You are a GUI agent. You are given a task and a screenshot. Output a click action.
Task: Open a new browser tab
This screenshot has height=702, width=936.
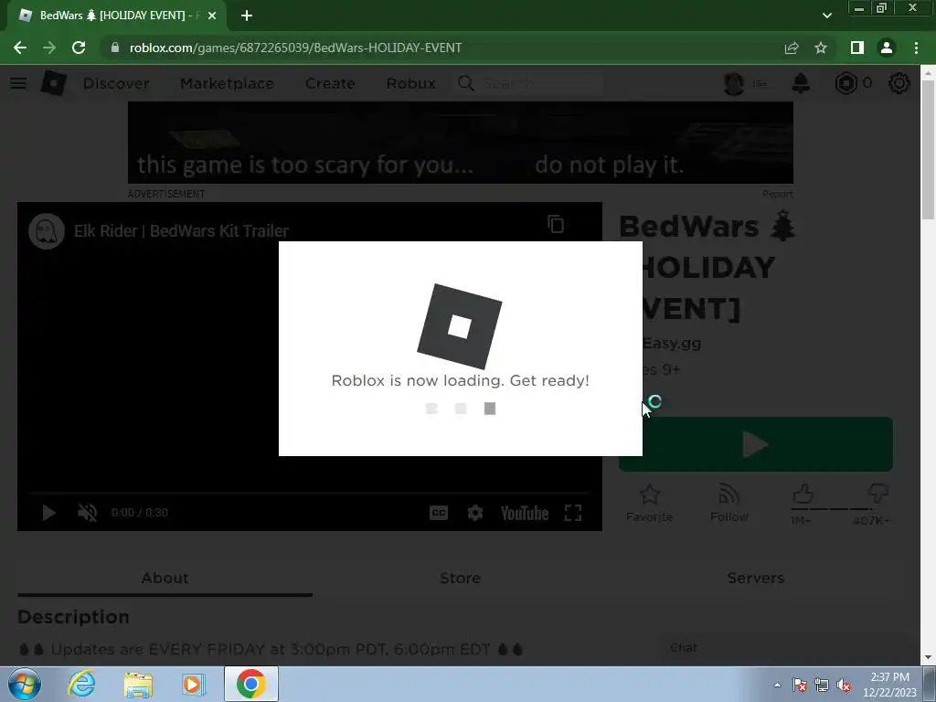click(x=247, y=16)
